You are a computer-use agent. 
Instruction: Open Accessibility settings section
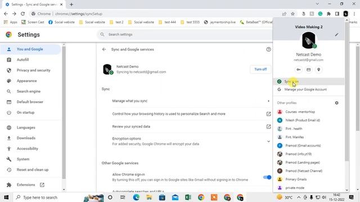click(30, 149)
